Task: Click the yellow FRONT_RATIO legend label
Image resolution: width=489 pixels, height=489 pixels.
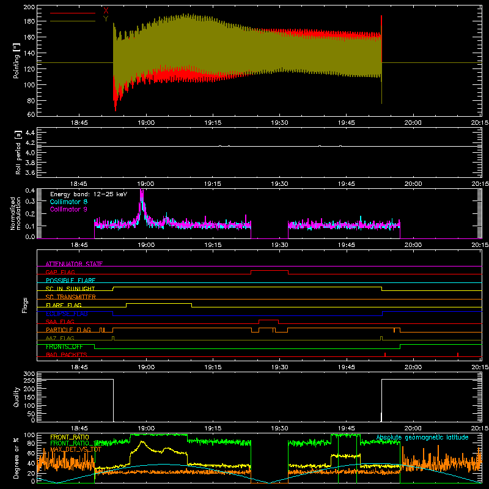Action: point(70,437)
